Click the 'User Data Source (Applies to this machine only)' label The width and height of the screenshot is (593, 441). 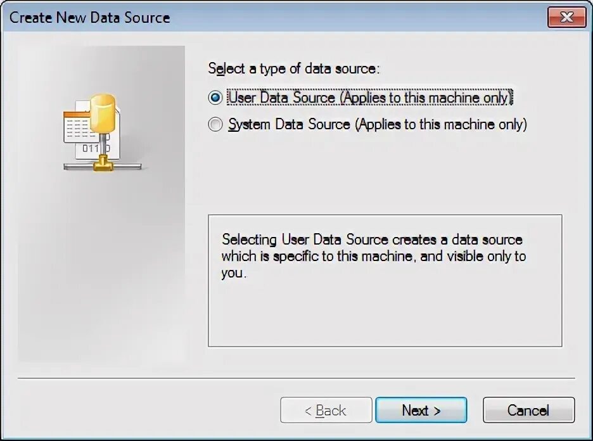pos(369,98)
